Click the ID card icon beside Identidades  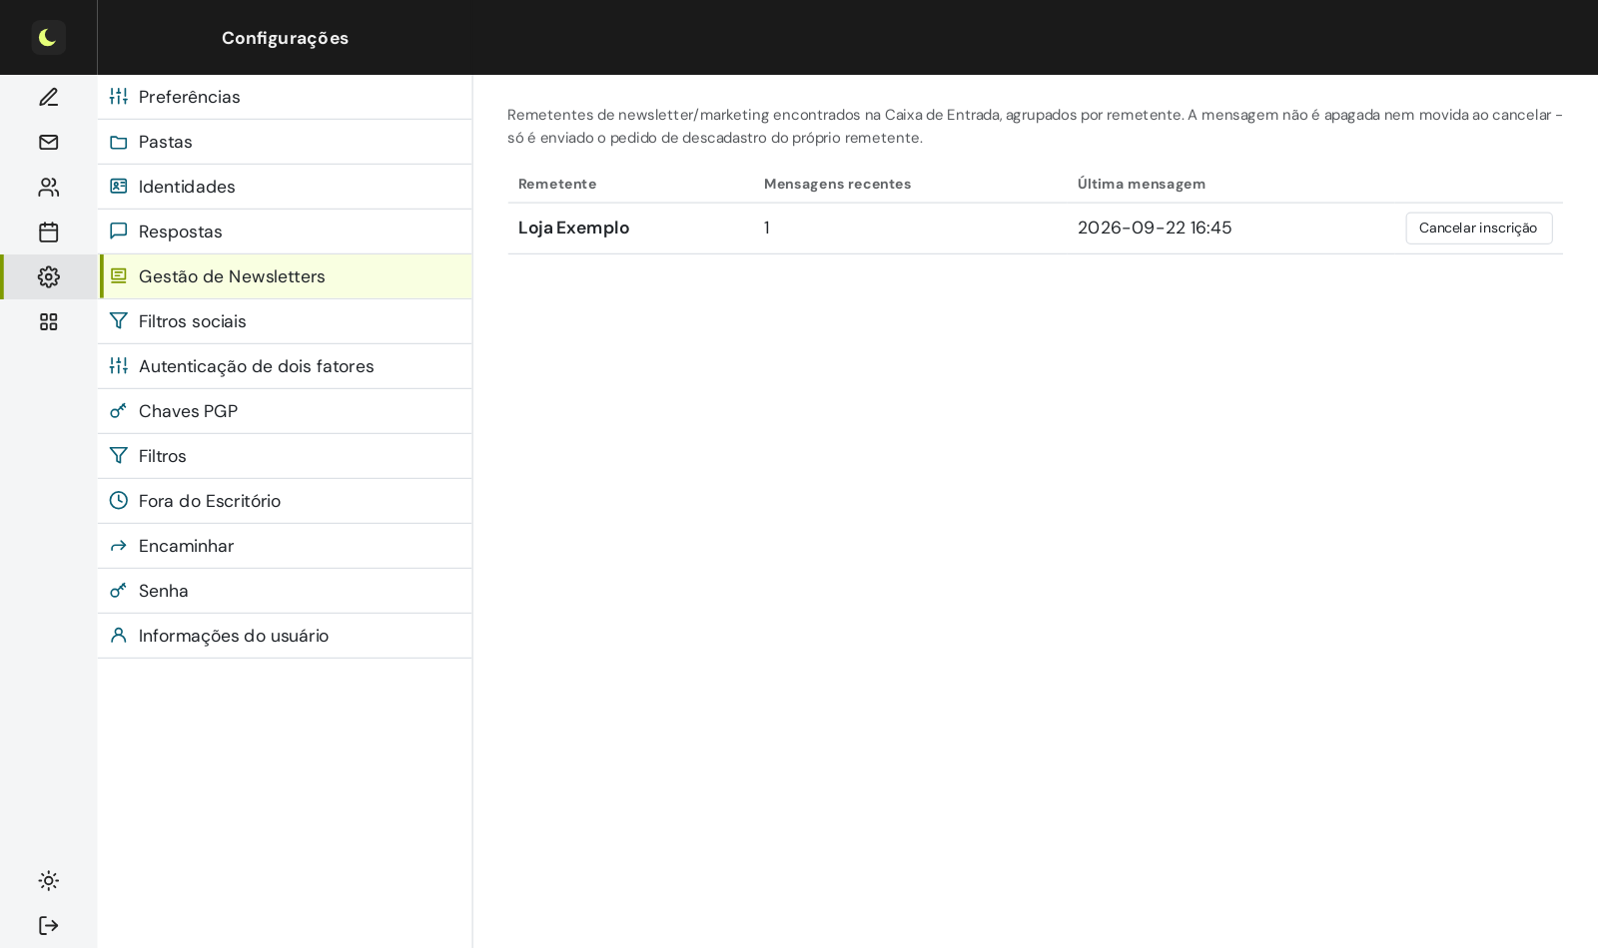[x=119, y=187]
